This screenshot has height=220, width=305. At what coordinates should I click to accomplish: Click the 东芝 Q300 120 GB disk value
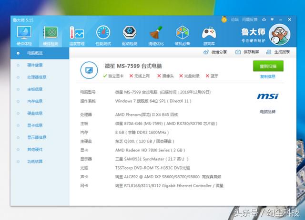145,141
